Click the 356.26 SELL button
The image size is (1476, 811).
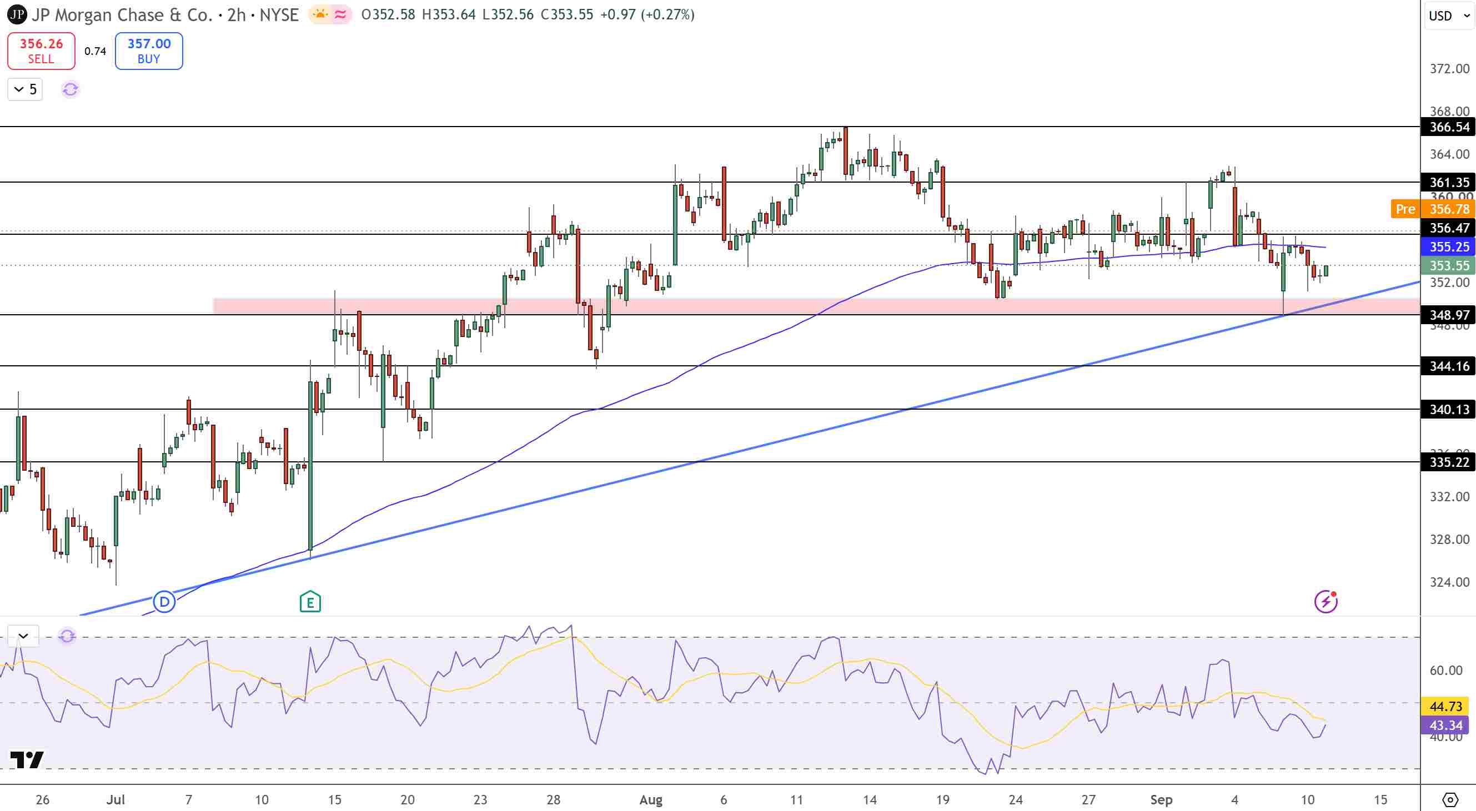(x=41, y=51)
